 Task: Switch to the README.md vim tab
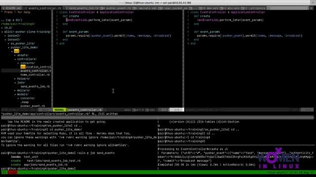point(12,8)
